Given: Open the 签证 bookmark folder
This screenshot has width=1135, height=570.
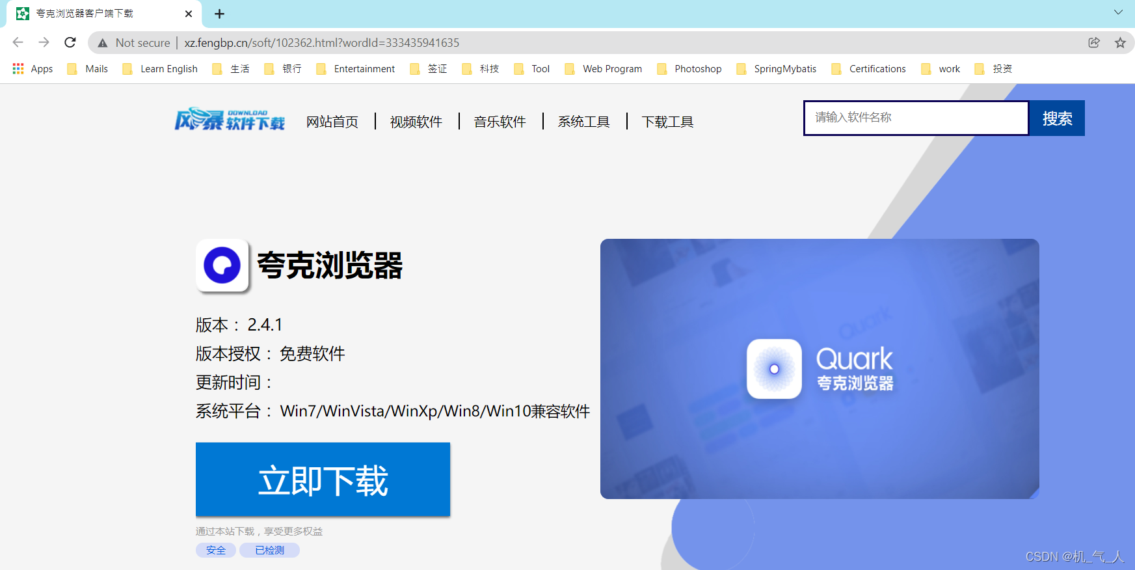Looking at the screenshot, I should click(x=429, y=69).
